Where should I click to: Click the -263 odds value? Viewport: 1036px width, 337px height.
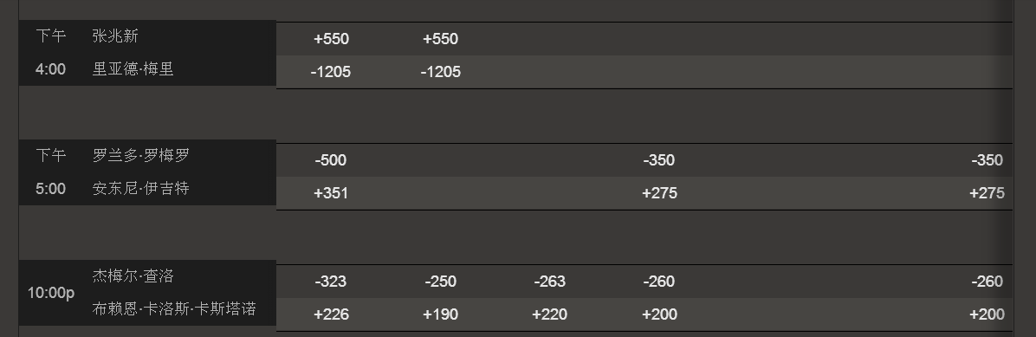[550, 282]
